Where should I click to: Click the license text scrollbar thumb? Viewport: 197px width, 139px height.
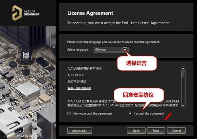(x=184, y=74)
